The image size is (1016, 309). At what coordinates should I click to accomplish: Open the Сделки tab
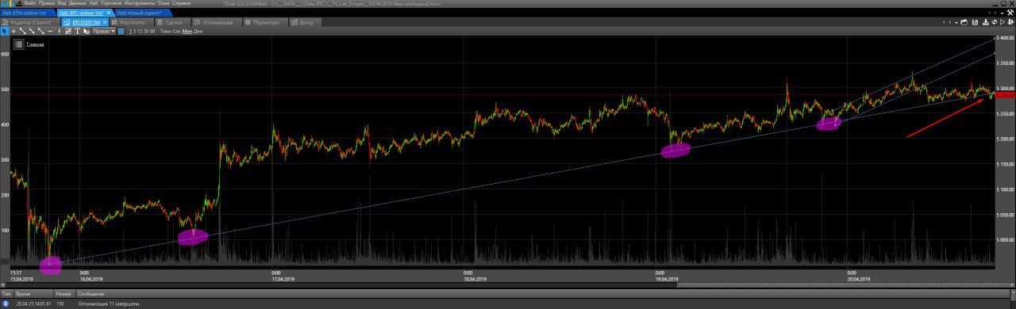click(x=173, y=22)
